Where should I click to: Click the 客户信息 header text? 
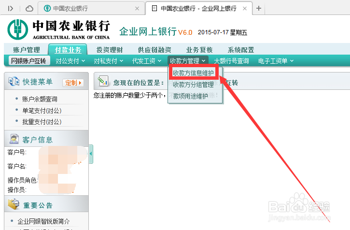[x=38, y=140]
